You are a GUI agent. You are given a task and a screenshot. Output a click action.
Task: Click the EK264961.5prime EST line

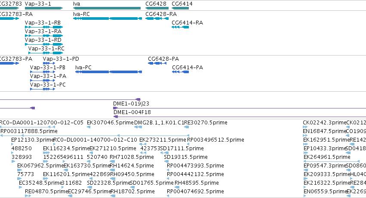(x=332, y=161)
